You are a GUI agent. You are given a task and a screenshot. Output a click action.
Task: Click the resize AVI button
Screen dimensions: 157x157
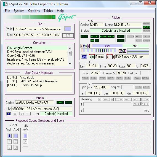click(x=106, y=99)
